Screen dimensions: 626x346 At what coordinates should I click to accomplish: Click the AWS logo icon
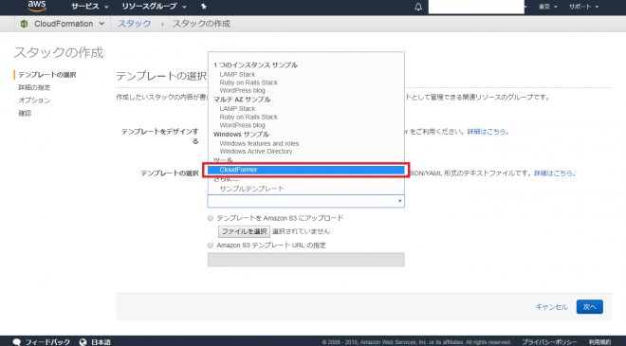[37, 6]
